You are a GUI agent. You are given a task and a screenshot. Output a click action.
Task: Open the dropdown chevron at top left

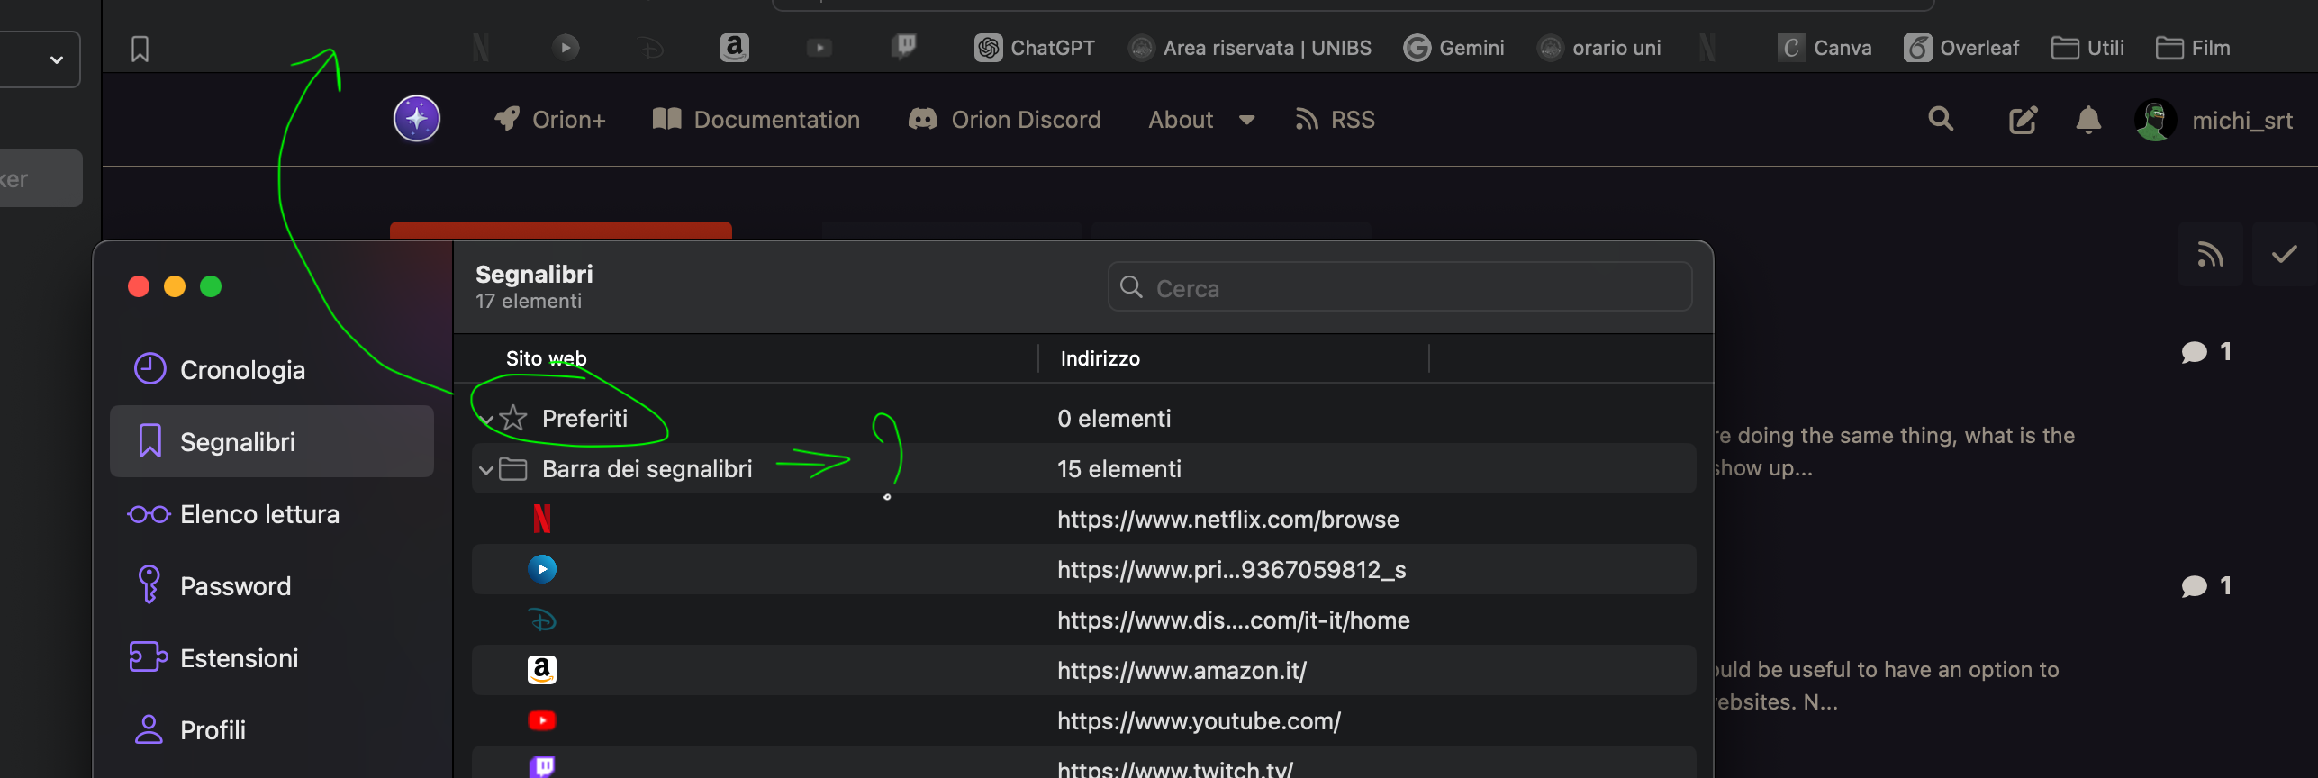coord(56,59)
